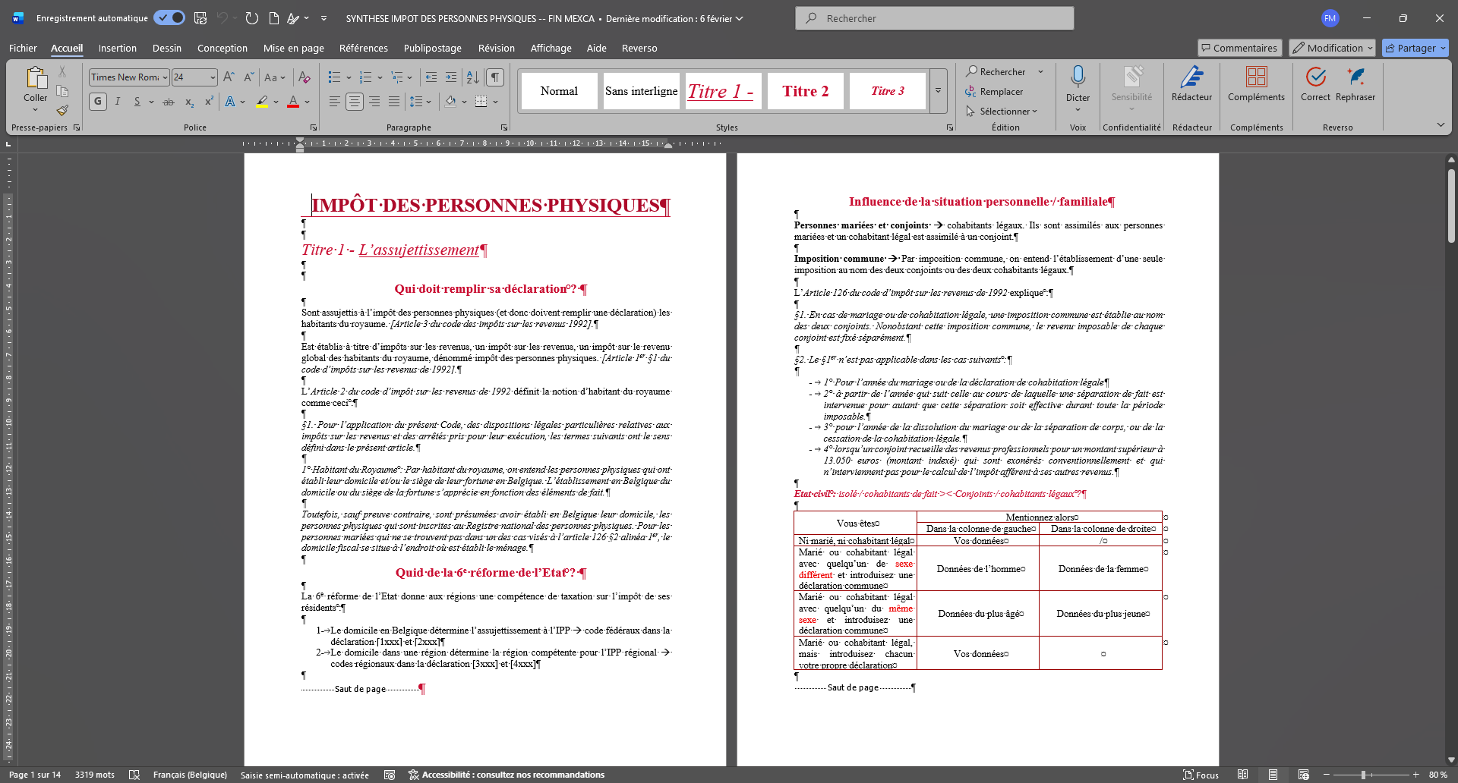Apply the red font color

point(293,102)
